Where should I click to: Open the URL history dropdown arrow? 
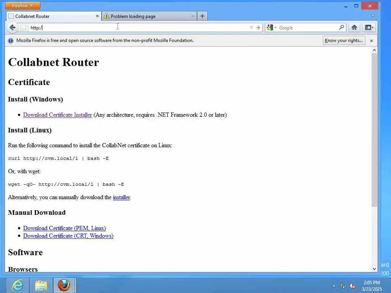pyautogui.click(x=251, y=27)
